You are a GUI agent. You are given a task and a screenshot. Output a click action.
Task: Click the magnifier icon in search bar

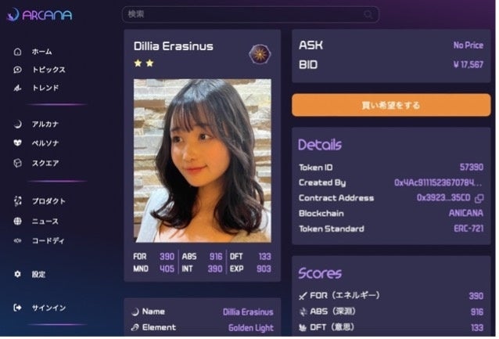pos(368,15)
